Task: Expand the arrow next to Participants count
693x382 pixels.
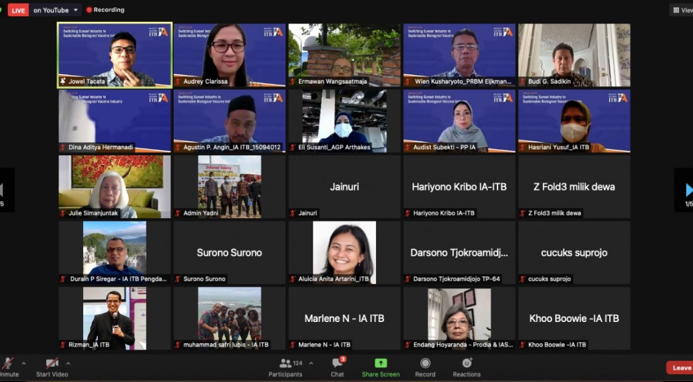Action: coord(311,363)
